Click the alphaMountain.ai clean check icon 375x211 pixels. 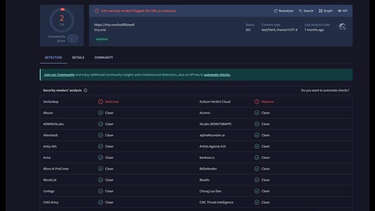click(256, 135)
